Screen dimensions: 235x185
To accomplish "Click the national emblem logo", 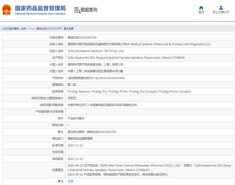I will [6, 10].
